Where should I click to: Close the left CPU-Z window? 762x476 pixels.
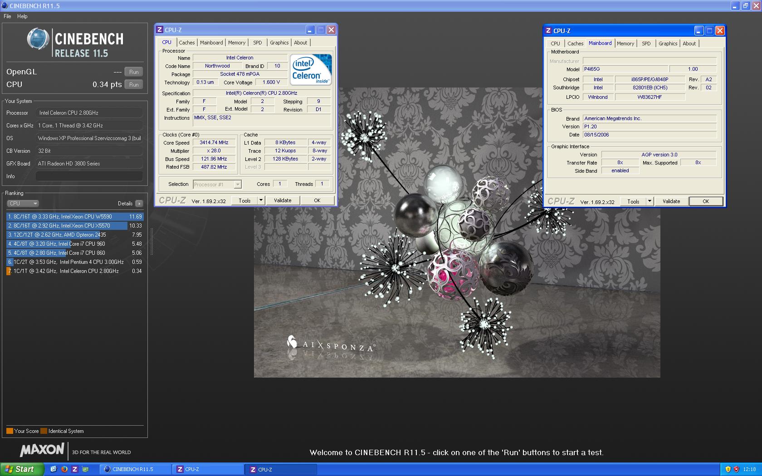pyautogui.click(x=331, y=30)
